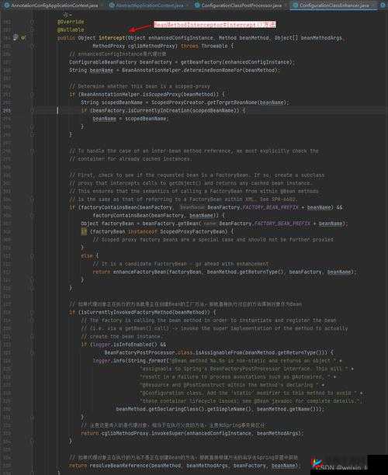Collapse fold at isCurrentlyInvokedFactoryMethod if-block

point(32,312)
